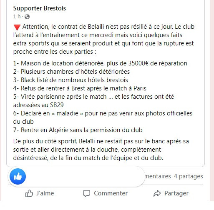The width and height of the screenshot is (214, 210).
Task: Click the share arrow icon beside Partager
Action: click(157, 193)
